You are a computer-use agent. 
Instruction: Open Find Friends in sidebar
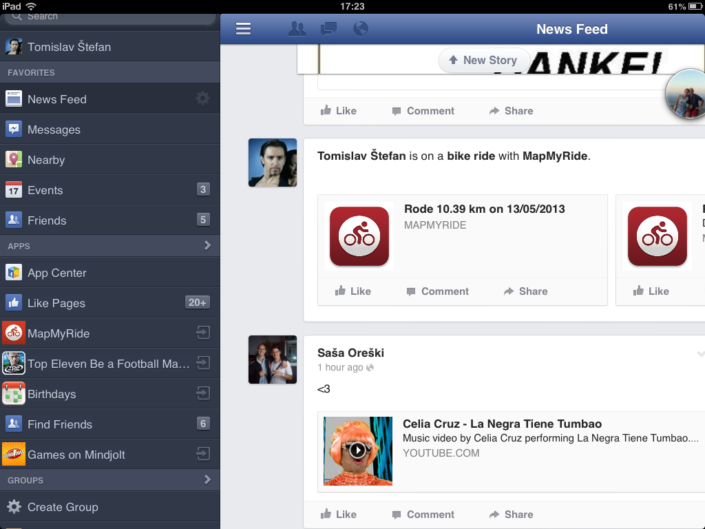pyautogui.click(x=110, y=424)
